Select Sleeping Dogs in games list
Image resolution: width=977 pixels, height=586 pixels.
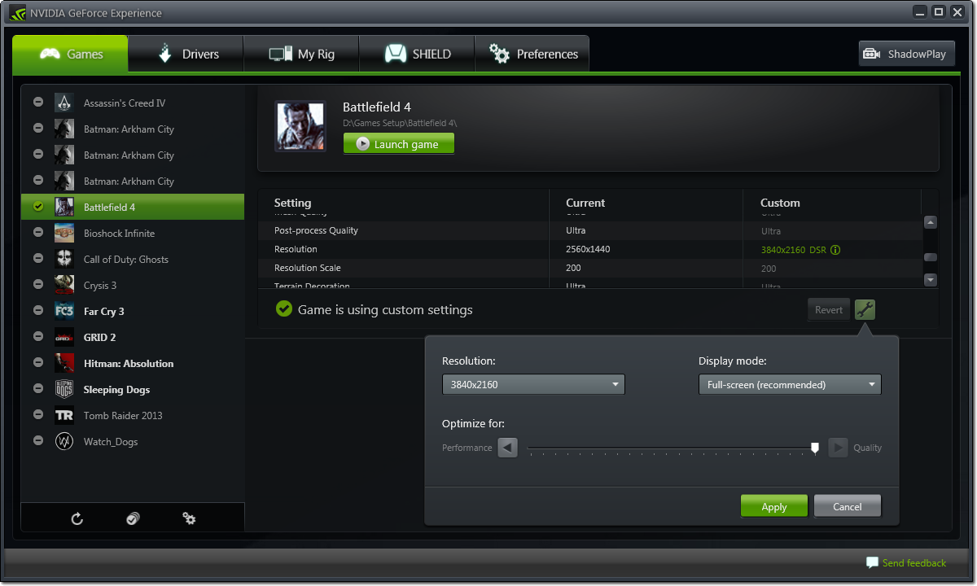[x=133, y=389]
